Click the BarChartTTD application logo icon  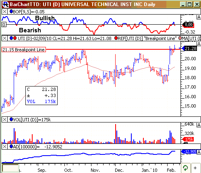coord(5,4)
